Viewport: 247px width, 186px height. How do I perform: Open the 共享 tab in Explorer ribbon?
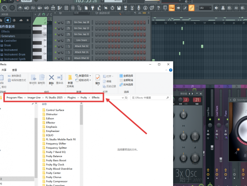coord(4,70)
